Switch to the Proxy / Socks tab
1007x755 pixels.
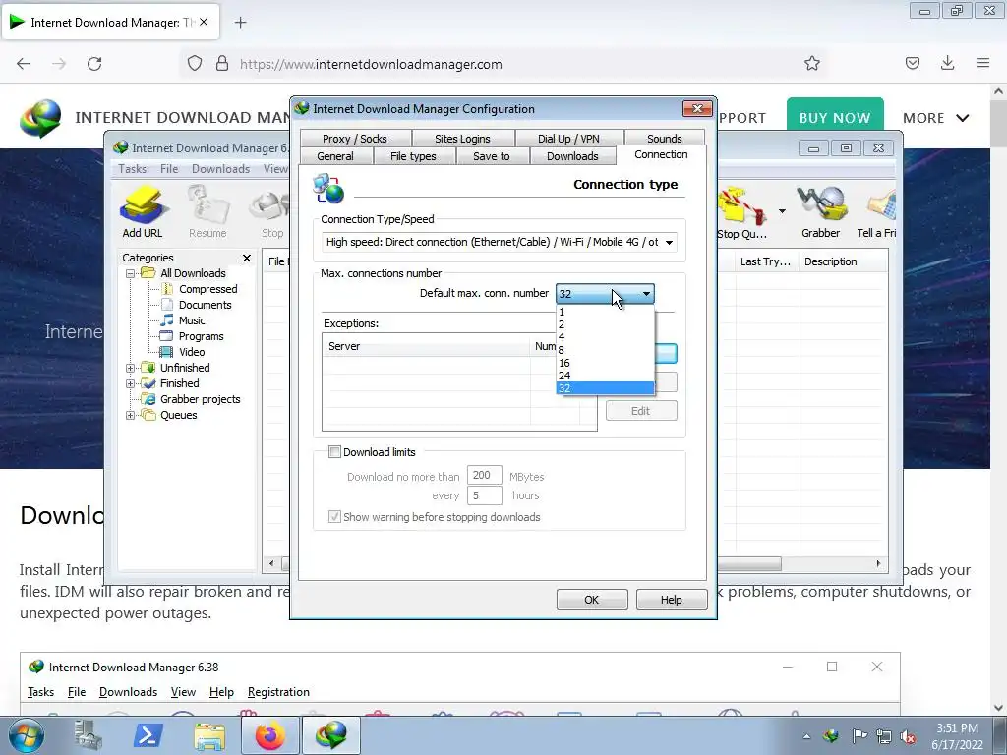coord(354,139)
